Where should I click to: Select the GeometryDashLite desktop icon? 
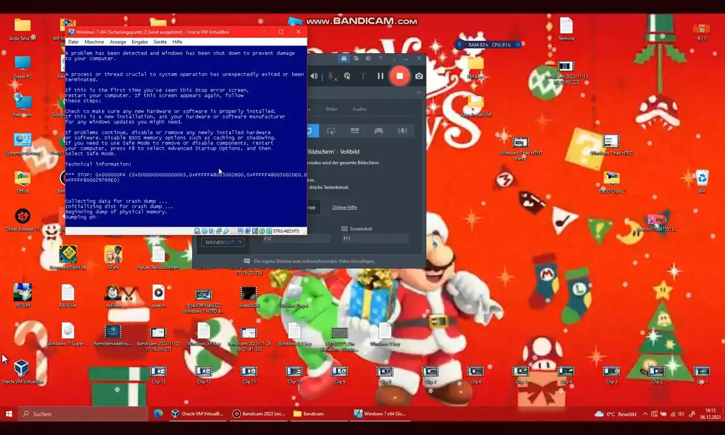68,258
